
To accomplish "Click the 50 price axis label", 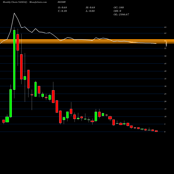I will pyautogui.click(x=165, y=56).
